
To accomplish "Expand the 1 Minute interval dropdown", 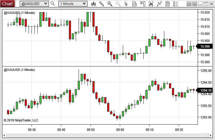I will (x=85, y=4).
